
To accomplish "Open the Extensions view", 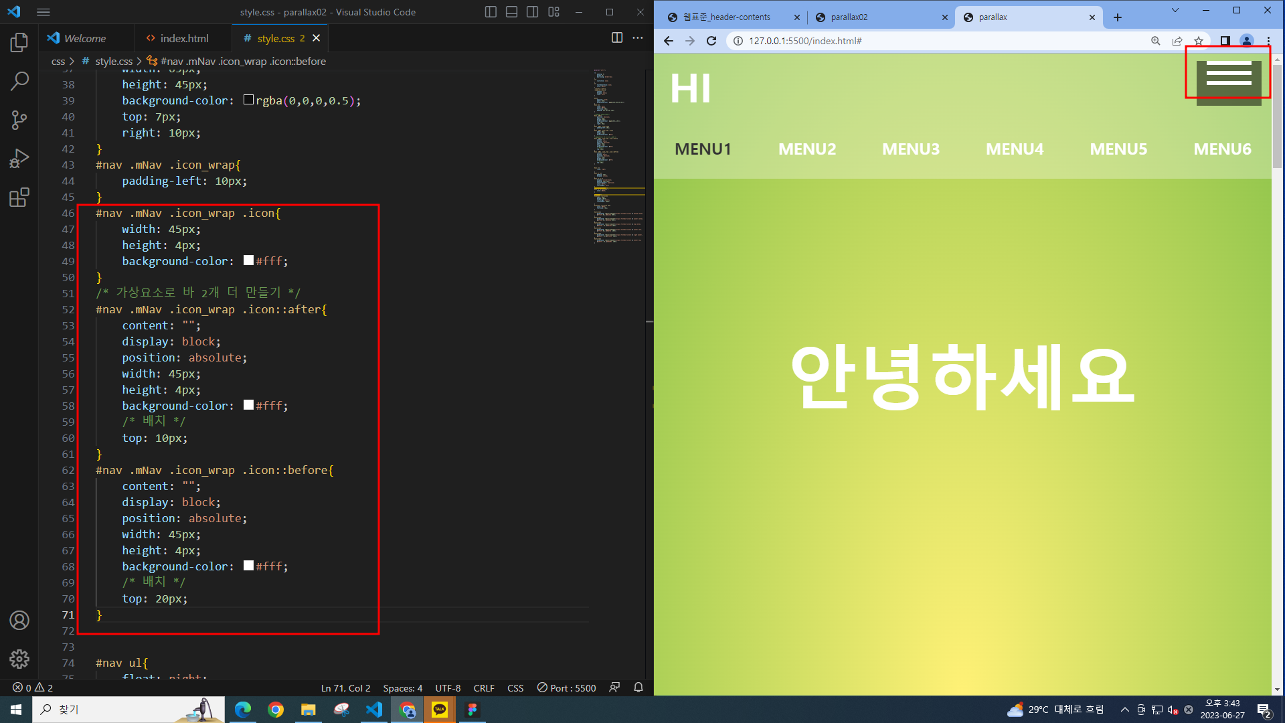I will (19, 197).
